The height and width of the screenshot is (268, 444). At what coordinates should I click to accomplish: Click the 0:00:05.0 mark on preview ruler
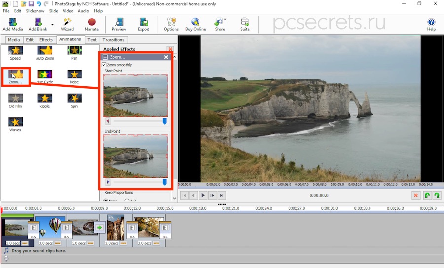point(266,184)
